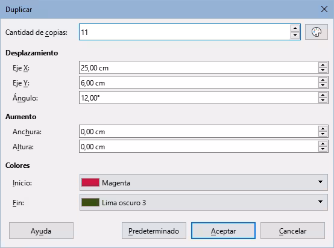Image resolution: width=334 pixels, height=248 pixels.
Task: Increase the Cantidad de copias value
Action: click(295, 28)
